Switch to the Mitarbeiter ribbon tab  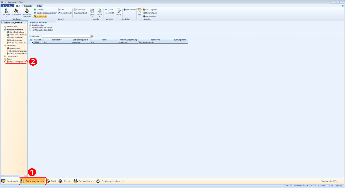[28, 5]
